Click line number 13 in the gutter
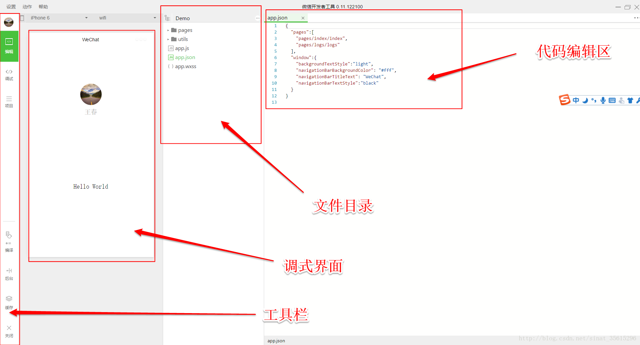Viewport: 640px width, 345px height. tap(274, 102)
